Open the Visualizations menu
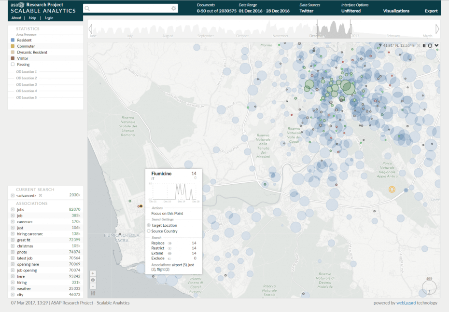 (x=396, y=11)
